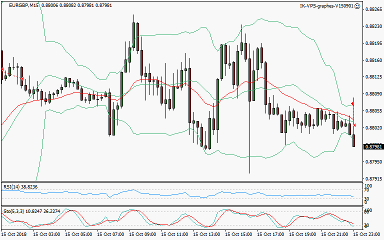384x240 pixels.
Task: Click the 0.88090 price level on the axis
Action: 372,94
